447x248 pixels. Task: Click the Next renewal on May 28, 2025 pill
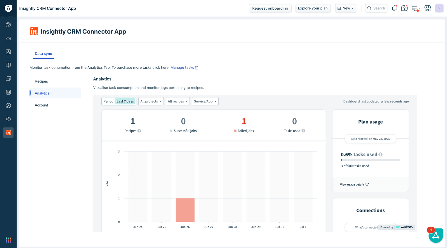click(x=370, y=139)
